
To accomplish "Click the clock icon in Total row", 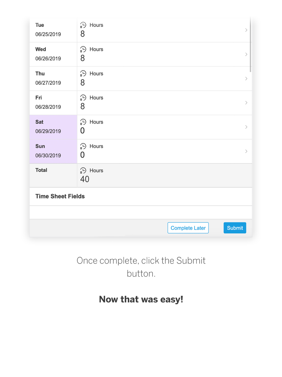I will (x=83, y=170).
